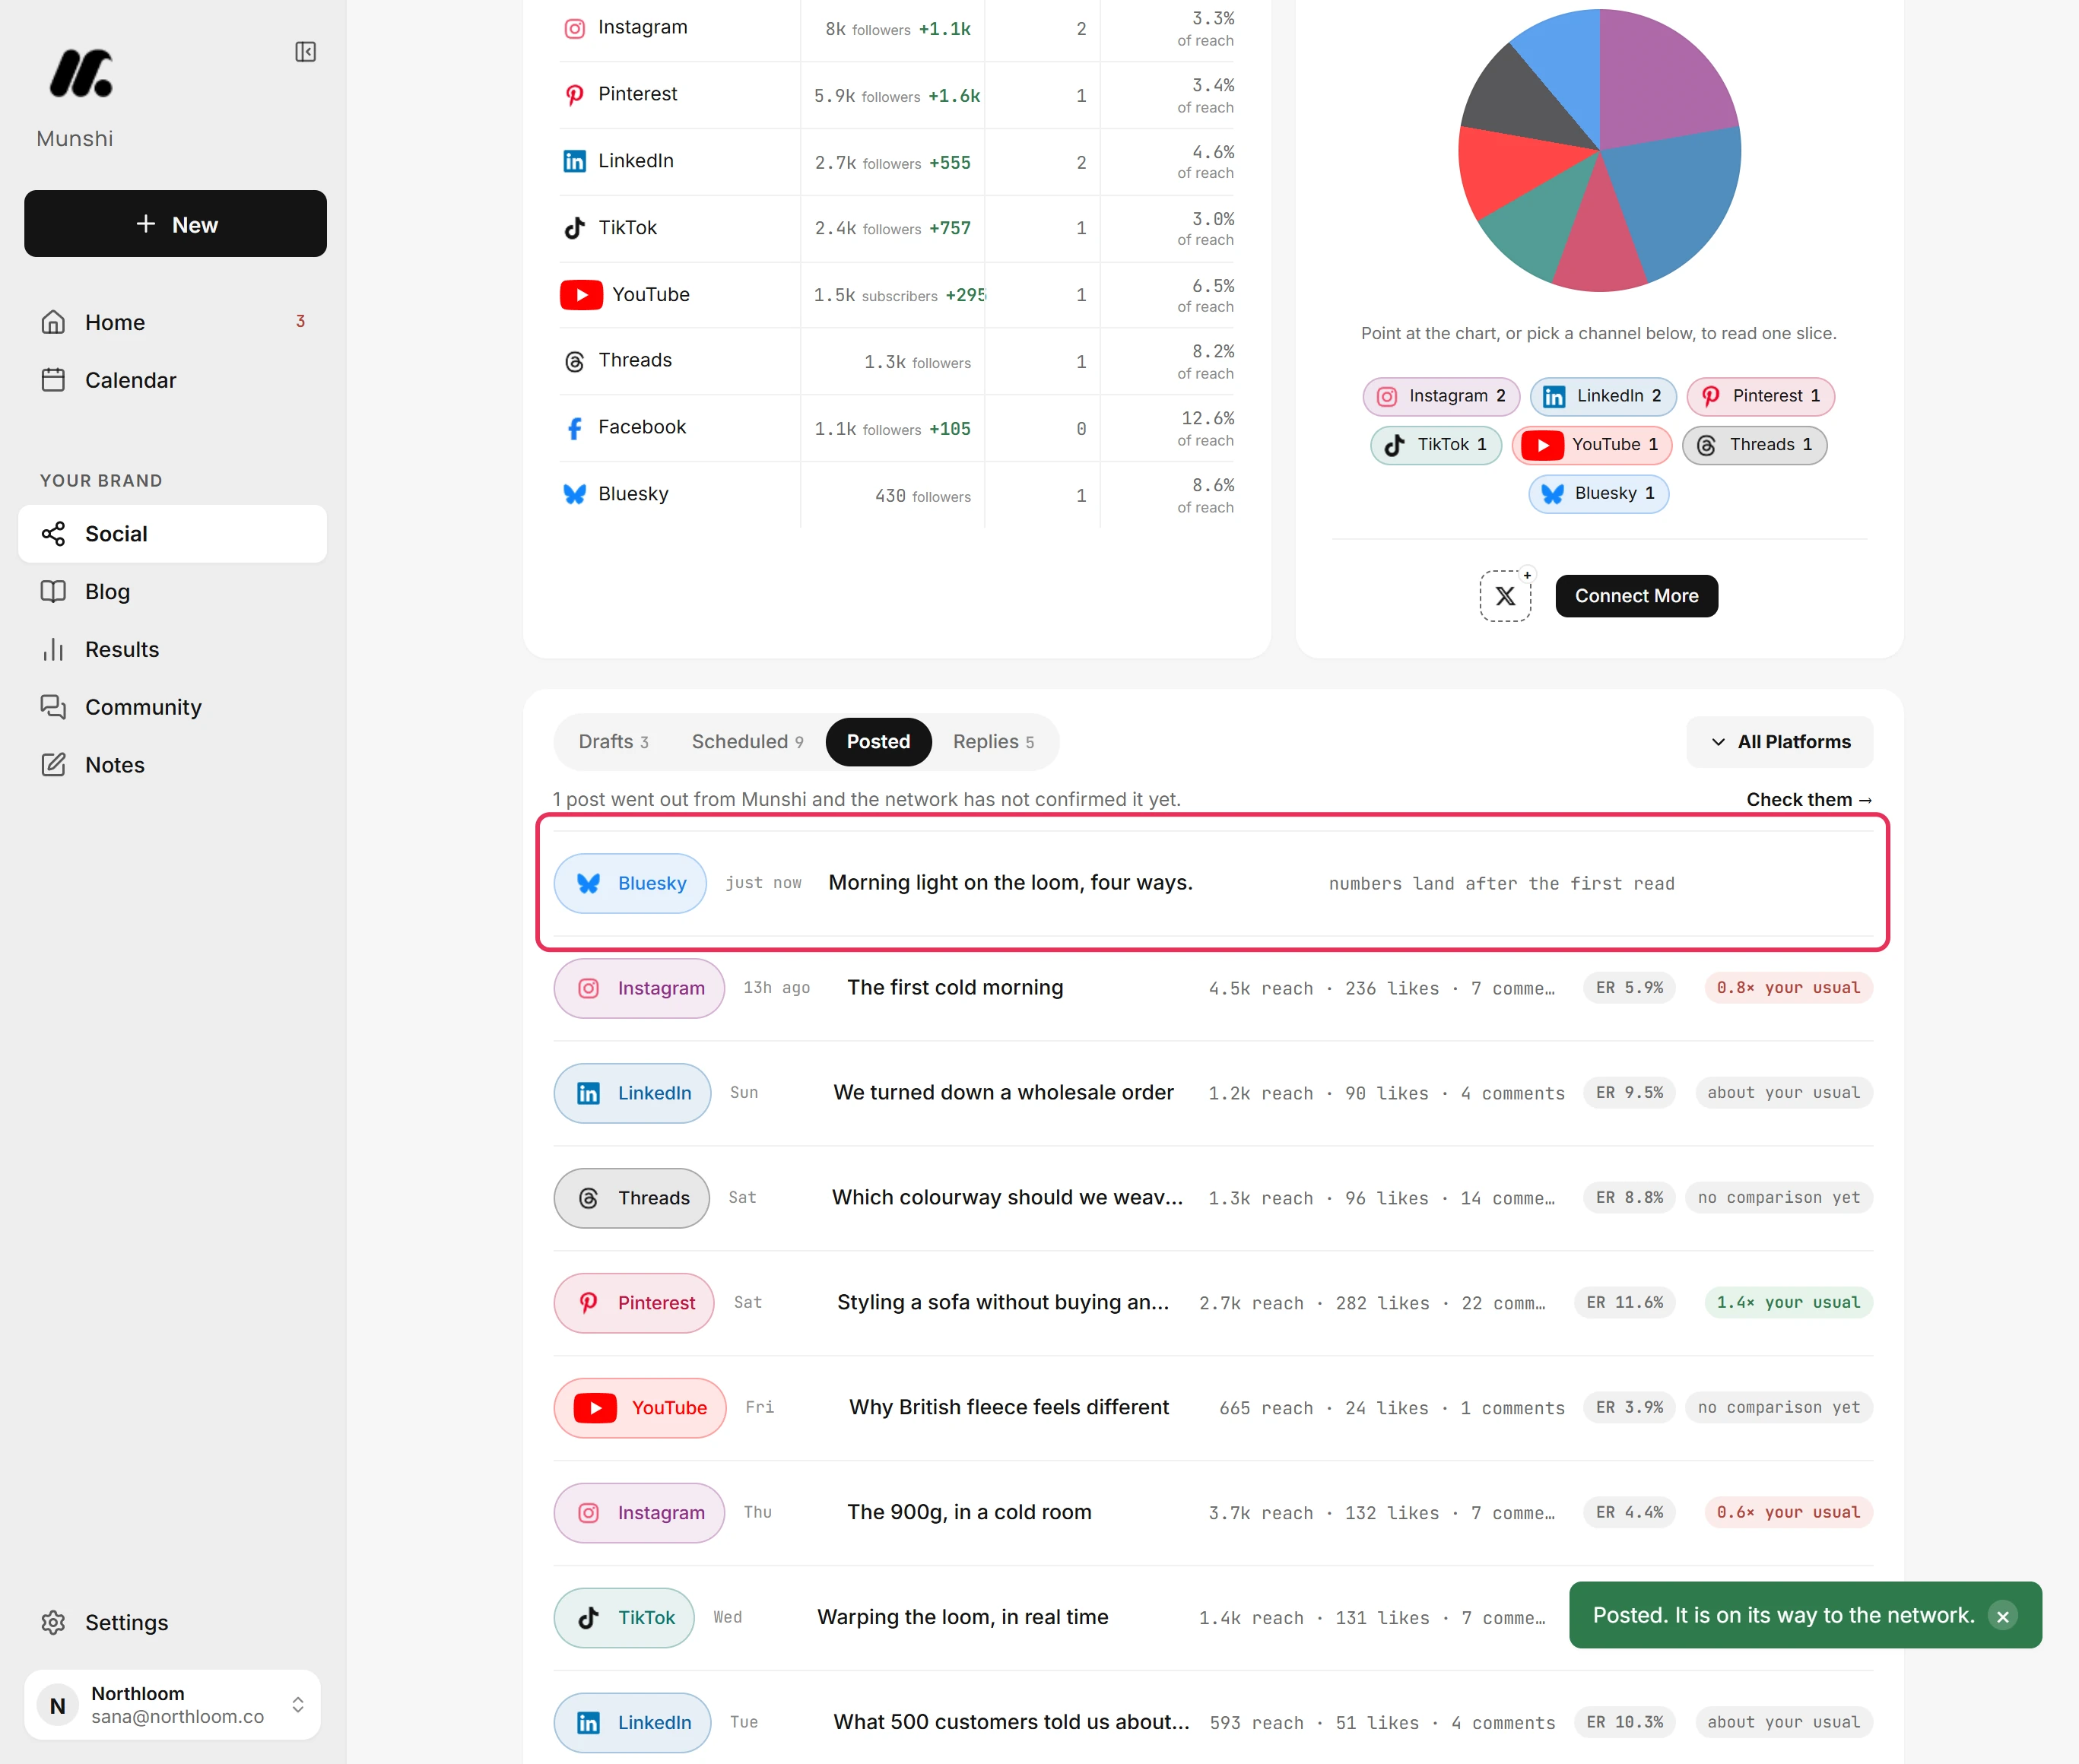Screen dimensions: 2079x1764
Task: Switch to the Drafts tab
Action: click(613, 742)
